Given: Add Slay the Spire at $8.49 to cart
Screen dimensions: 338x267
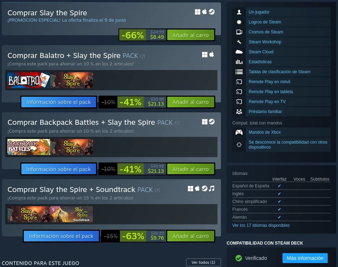Looking at the screenshot, I should (x=191, y=35).
